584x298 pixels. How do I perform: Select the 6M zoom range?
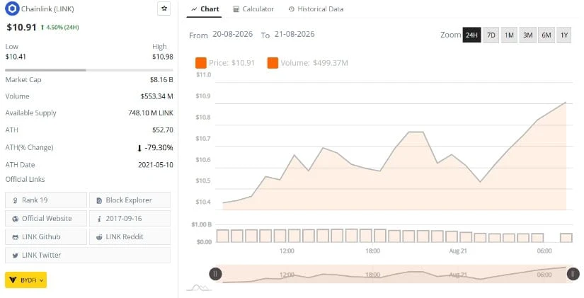[546, 35]
